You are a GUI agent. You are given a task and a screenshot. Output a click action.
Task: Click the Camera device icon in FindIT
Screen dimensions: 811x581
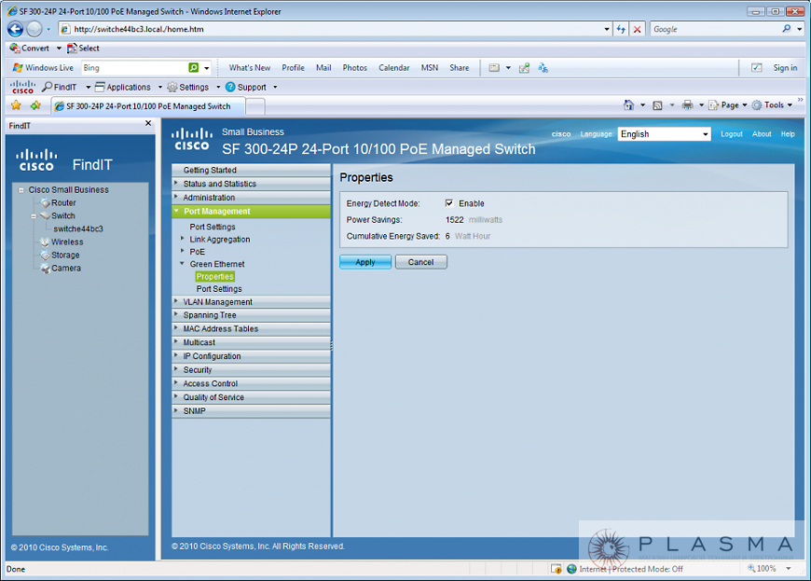[45, 269]
